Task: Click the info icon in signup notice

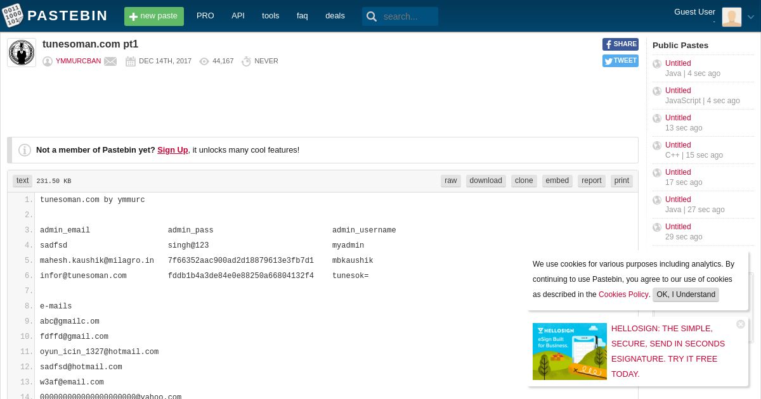Action: (25, 150)
